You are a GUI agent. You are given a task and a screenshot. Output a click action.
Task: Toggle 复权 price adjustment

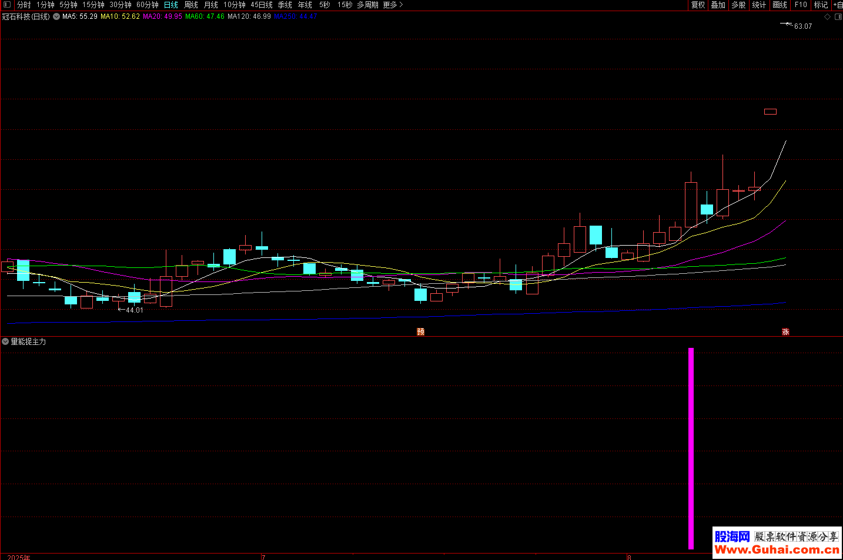(698, 5)
